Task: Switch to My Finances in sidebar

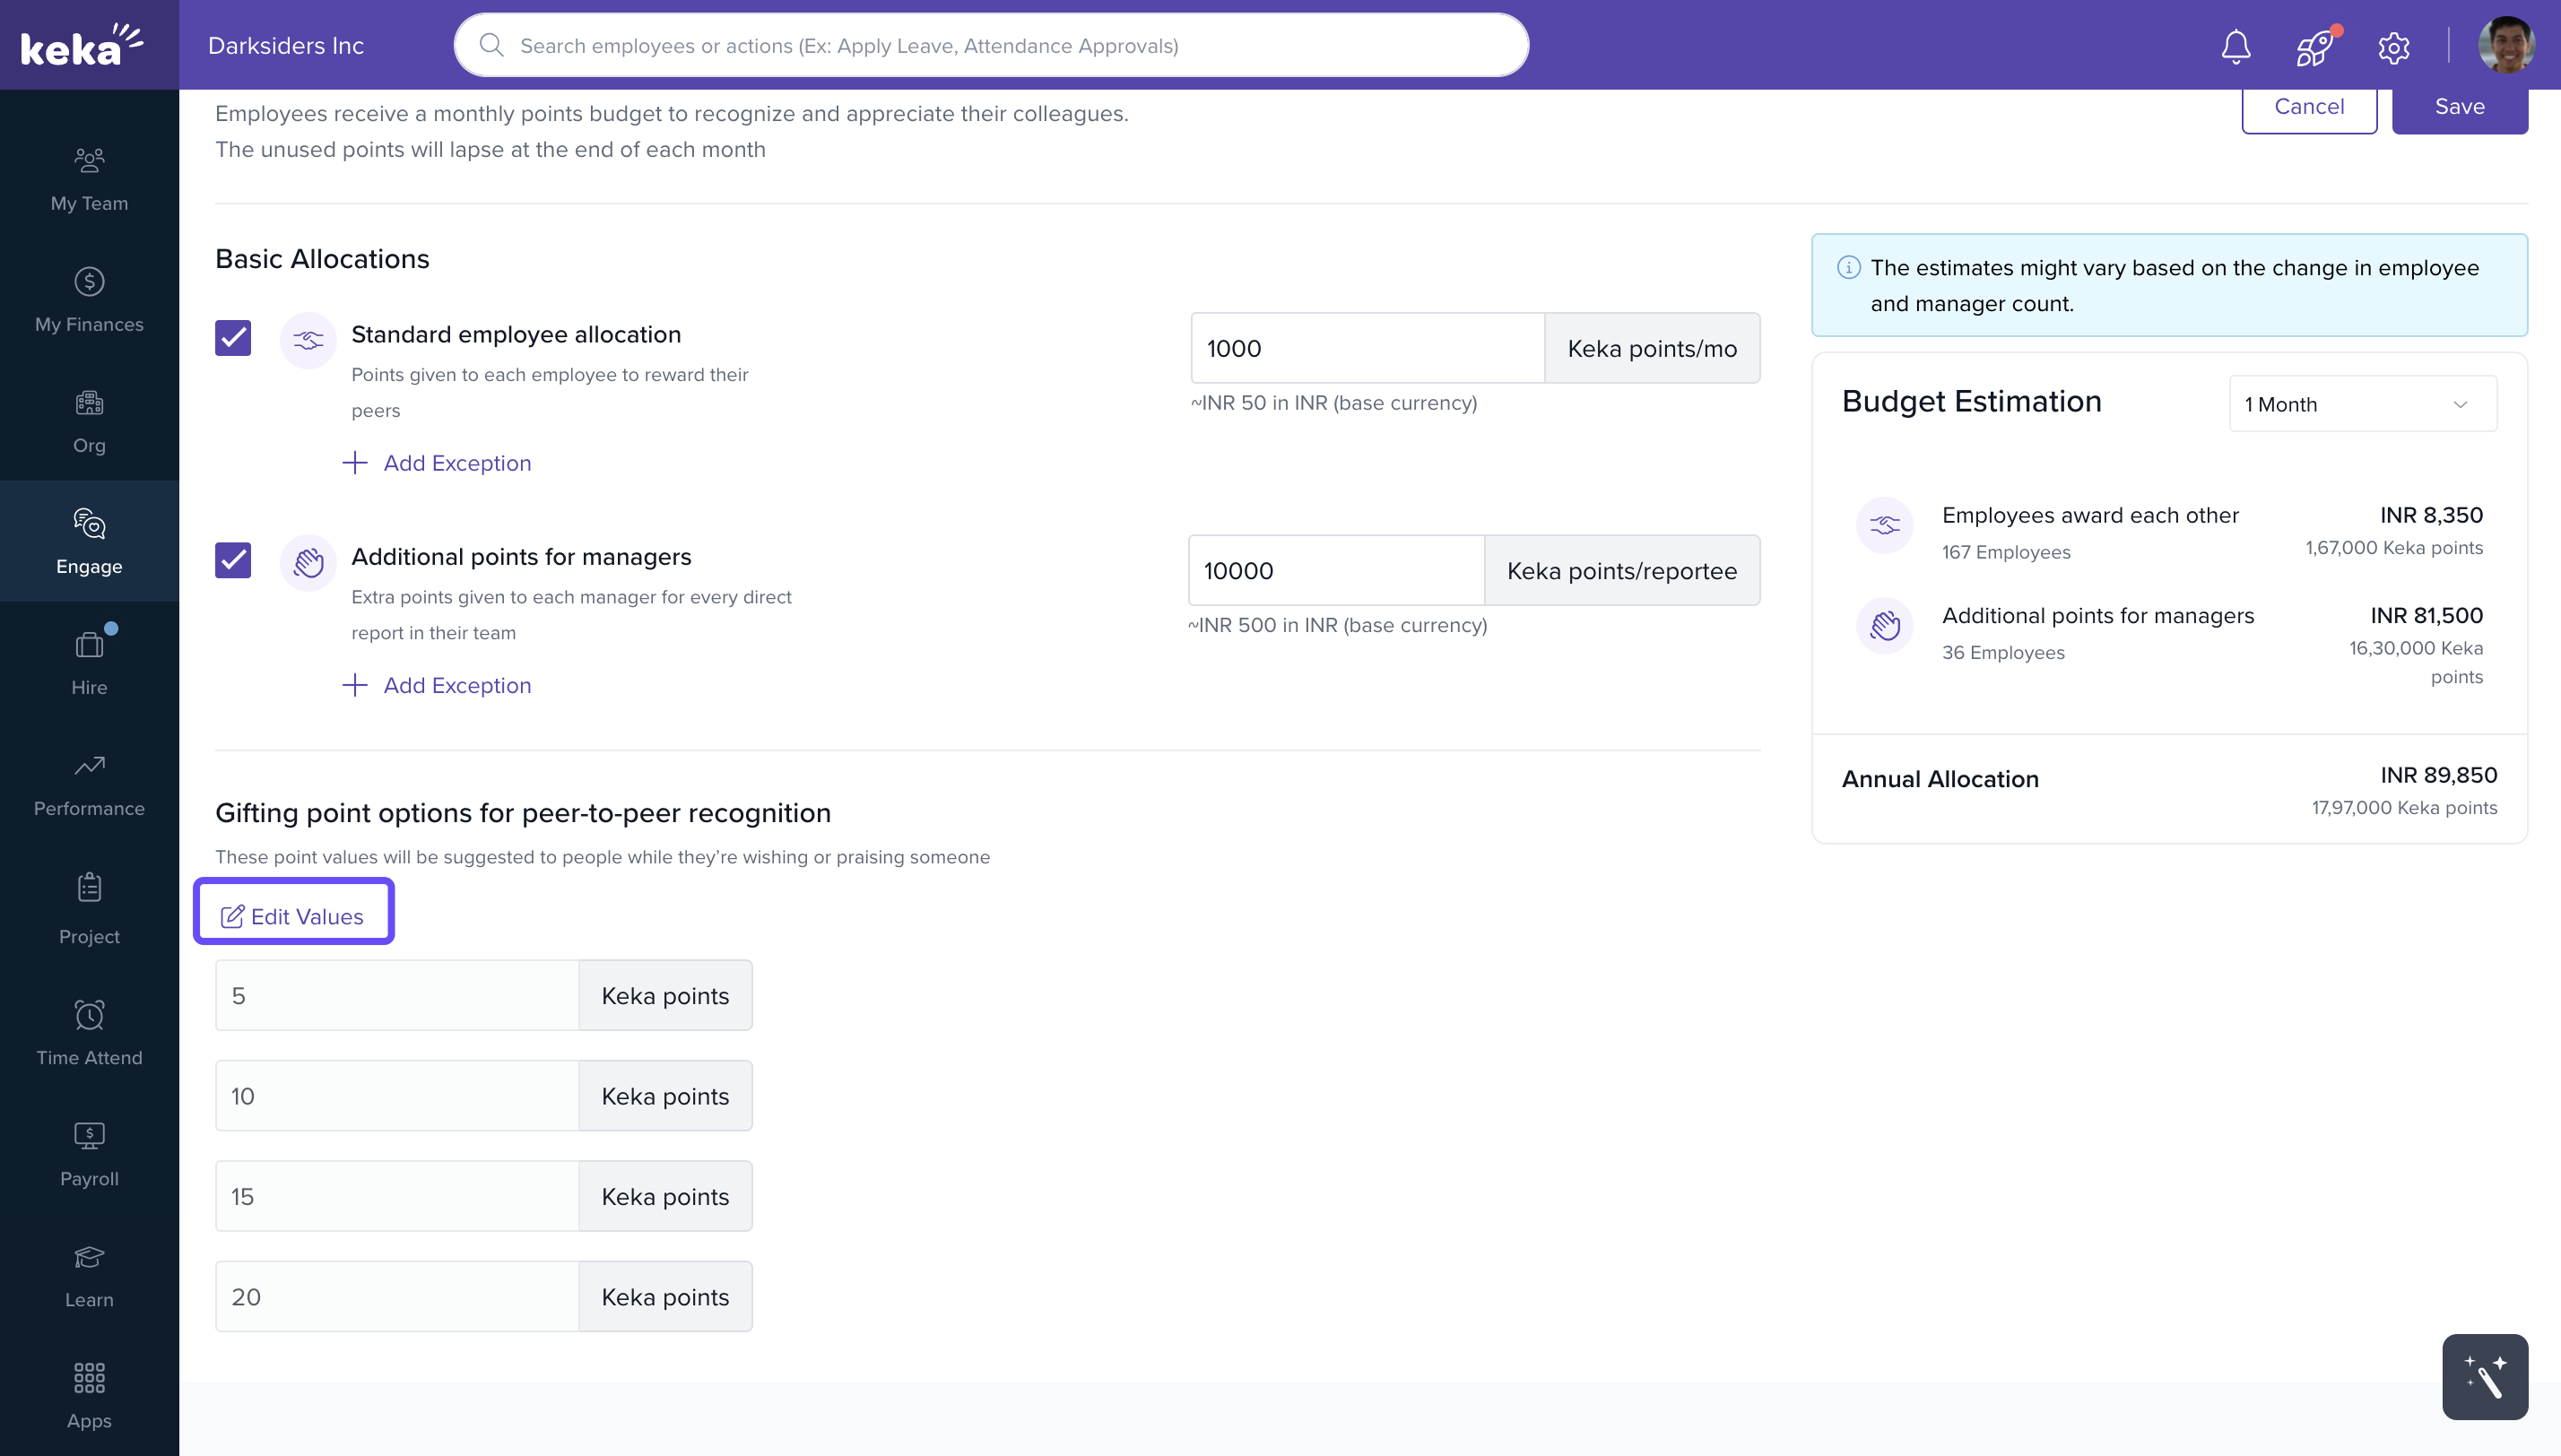Action: 89,298
